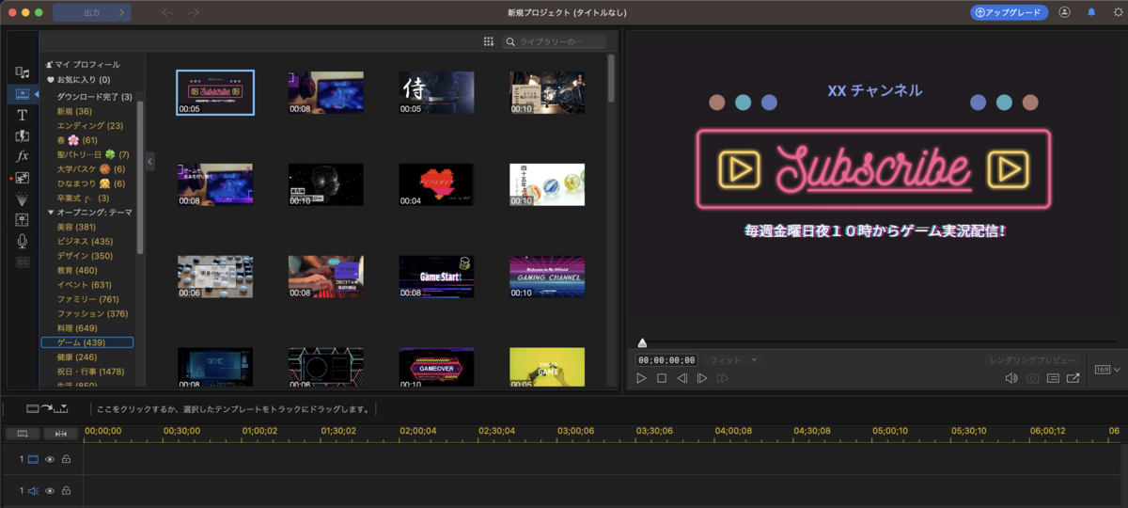
Task: Click the 00;00;00;00 timecode field
Action: coord(666,360)
